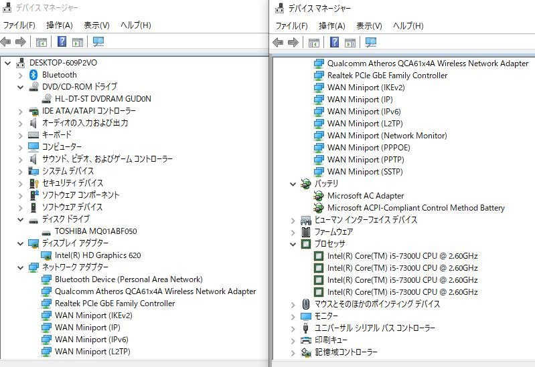
Task: Click show/hide console tree icon, right window
Action: [x=313, y=43]
